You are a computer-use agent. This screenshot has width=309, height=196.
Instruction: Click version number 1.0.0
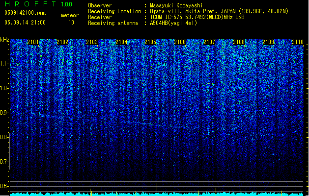67,4
